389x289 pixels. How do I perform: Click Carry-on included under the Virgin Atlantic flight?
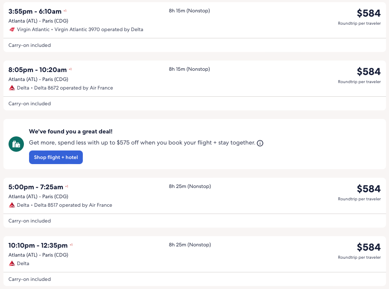coord(29,45)
